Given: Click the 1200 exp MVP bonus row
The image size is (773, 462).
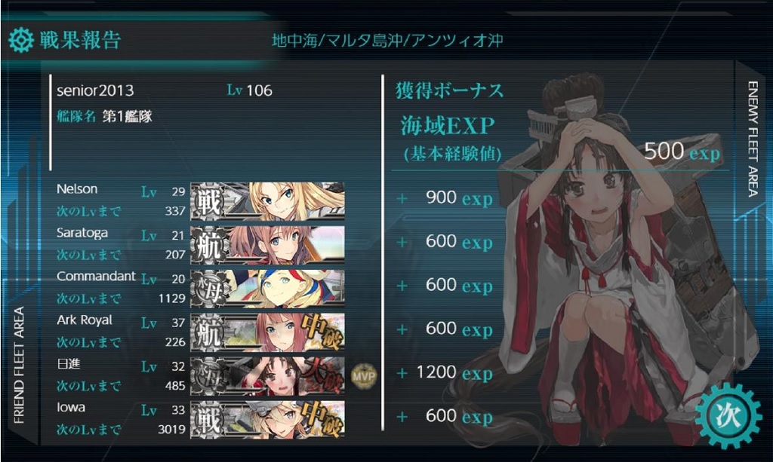Looking at the screenshot, I should pos(445,372).
